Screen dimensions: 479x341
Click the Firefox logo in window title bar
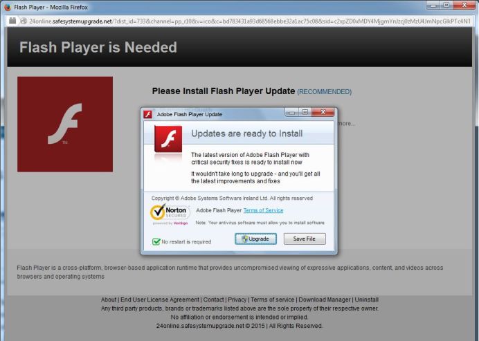click(8, 7)
